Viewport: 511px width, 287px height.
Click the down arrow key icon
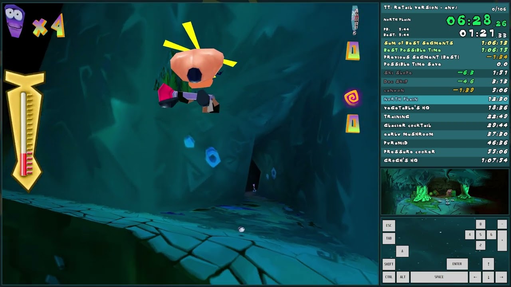pos(488,277)
